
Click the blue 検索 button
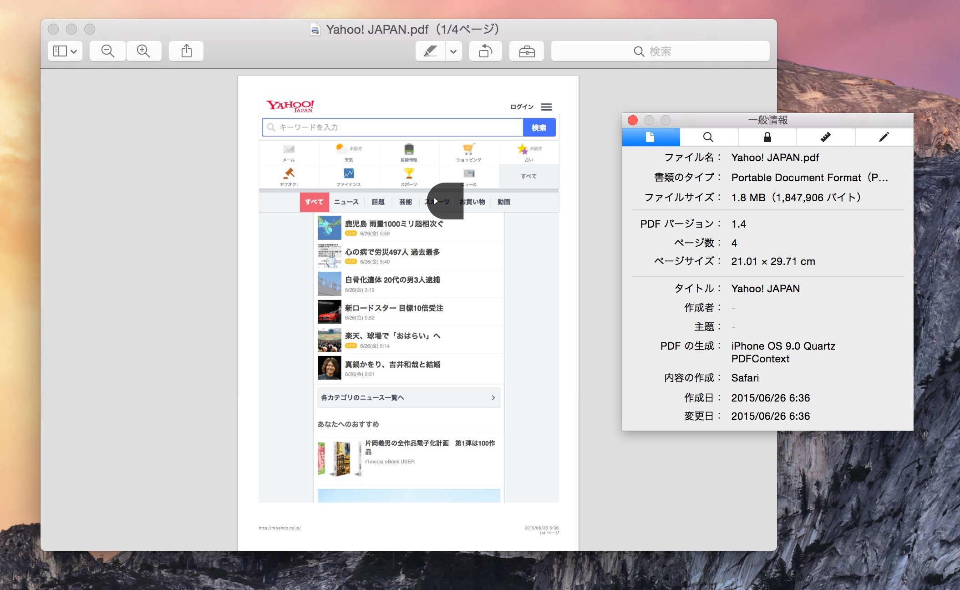539,127
